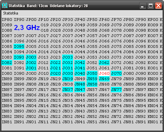Click locator IN81 in bottom row

pyautogui.click(x=7, y=122)
